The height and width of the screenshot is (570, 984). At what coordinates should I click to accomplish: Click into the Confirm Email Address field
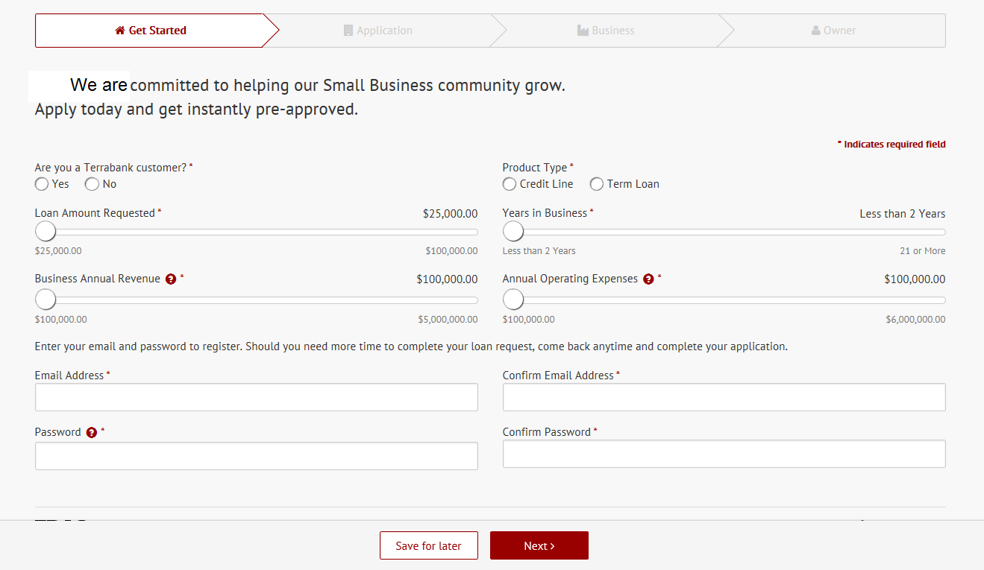coord(724,397)
